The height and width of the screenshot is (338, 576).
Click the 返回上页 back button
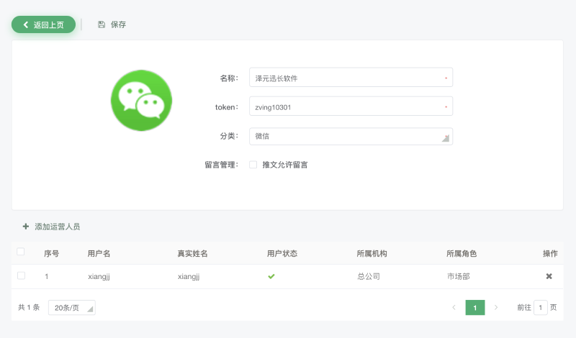click(x=43, y=24)
